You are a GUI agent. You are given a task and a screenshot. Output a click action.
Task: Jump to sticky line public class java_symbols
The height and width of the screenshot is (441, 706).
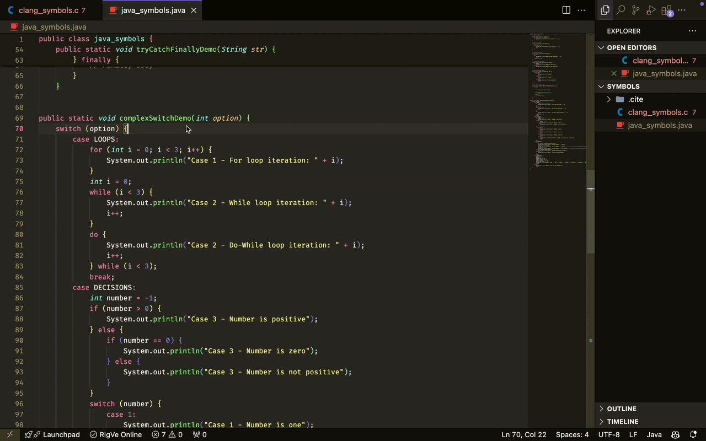click(96, 39)
